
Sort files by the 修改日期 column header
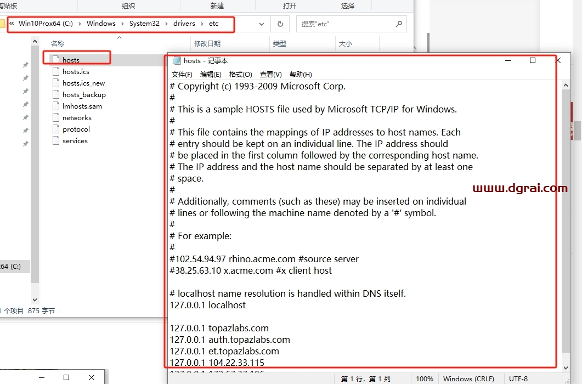(207, 43)
